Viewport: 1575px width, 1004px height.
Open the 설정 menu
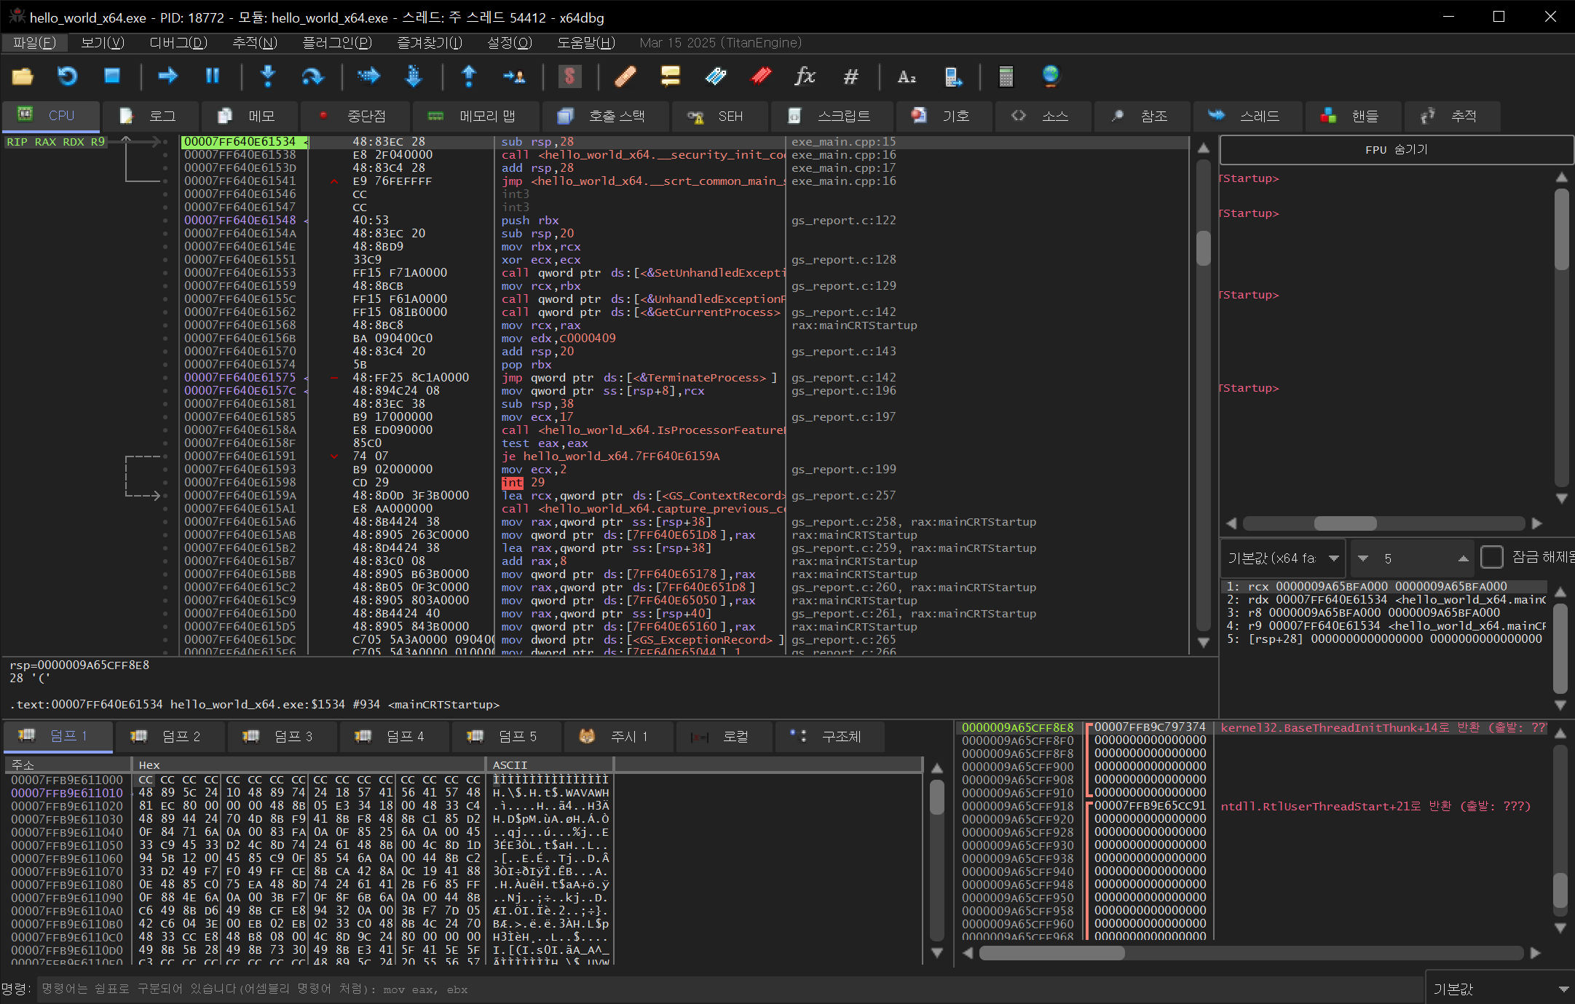(508, 43)
